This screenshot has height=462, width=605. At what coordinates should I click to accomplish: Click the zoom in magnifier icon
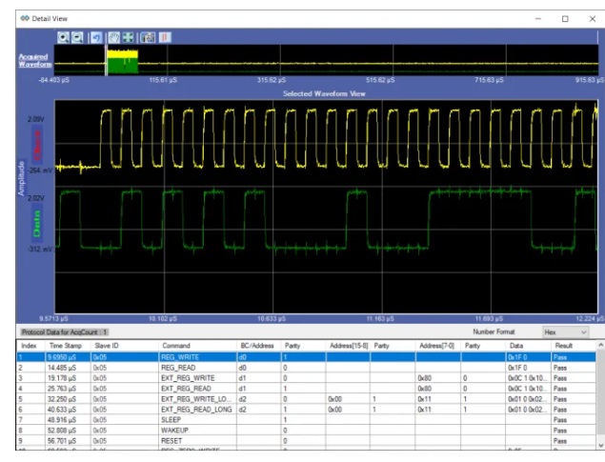pyautogui.click(x=63, y=37)
